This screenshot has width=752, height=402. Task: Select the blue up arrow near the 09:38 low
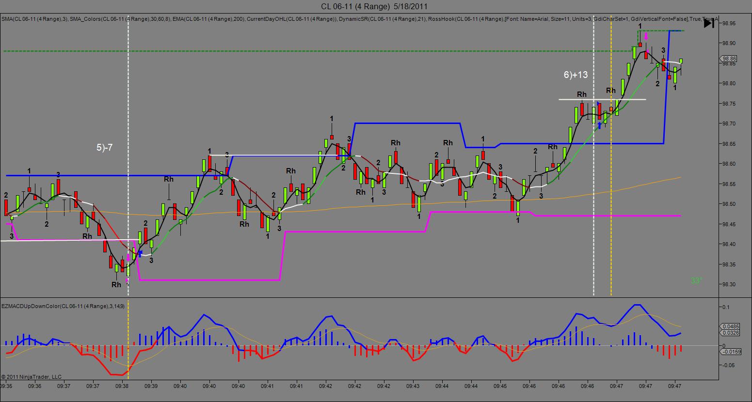(140, 253)
